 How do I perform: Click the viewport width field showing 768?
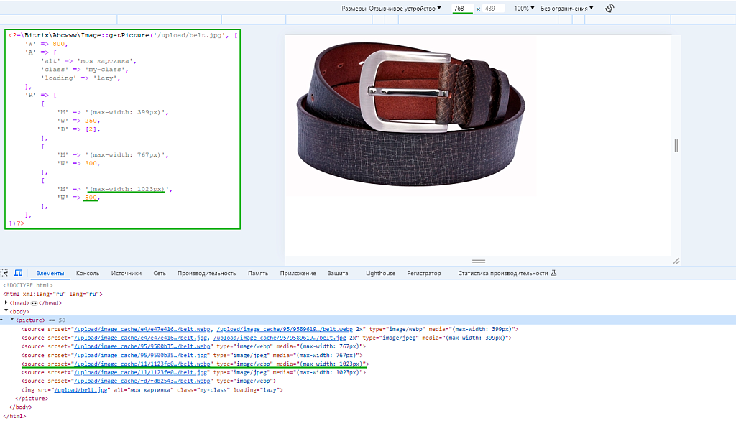point(462,9)
